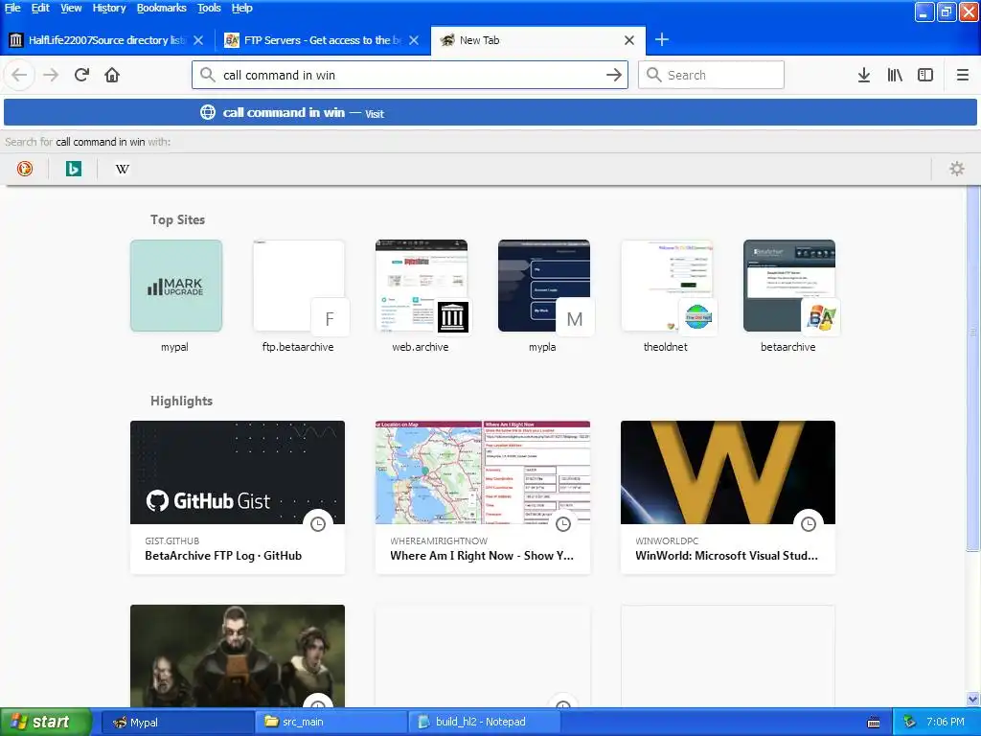Open the File menu
The height and width of the screenshot is (736, 981).
(12, 8)
